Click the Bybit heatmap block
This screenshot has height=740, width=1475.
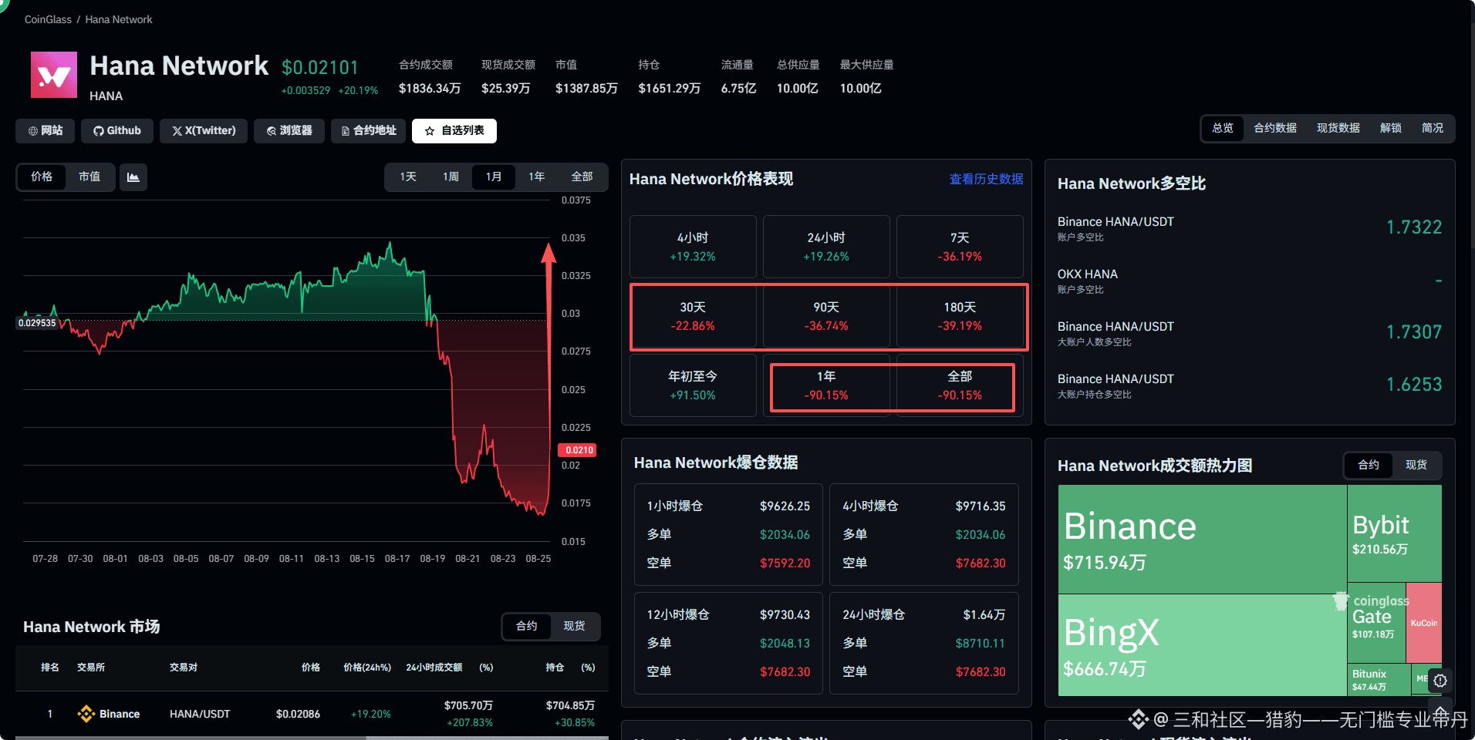coord(1395,533)
